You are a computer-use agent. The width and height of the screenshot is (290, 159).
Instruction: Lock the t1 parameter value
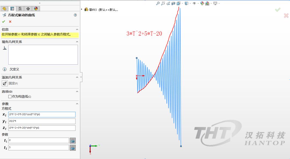[x=73, y=140]
